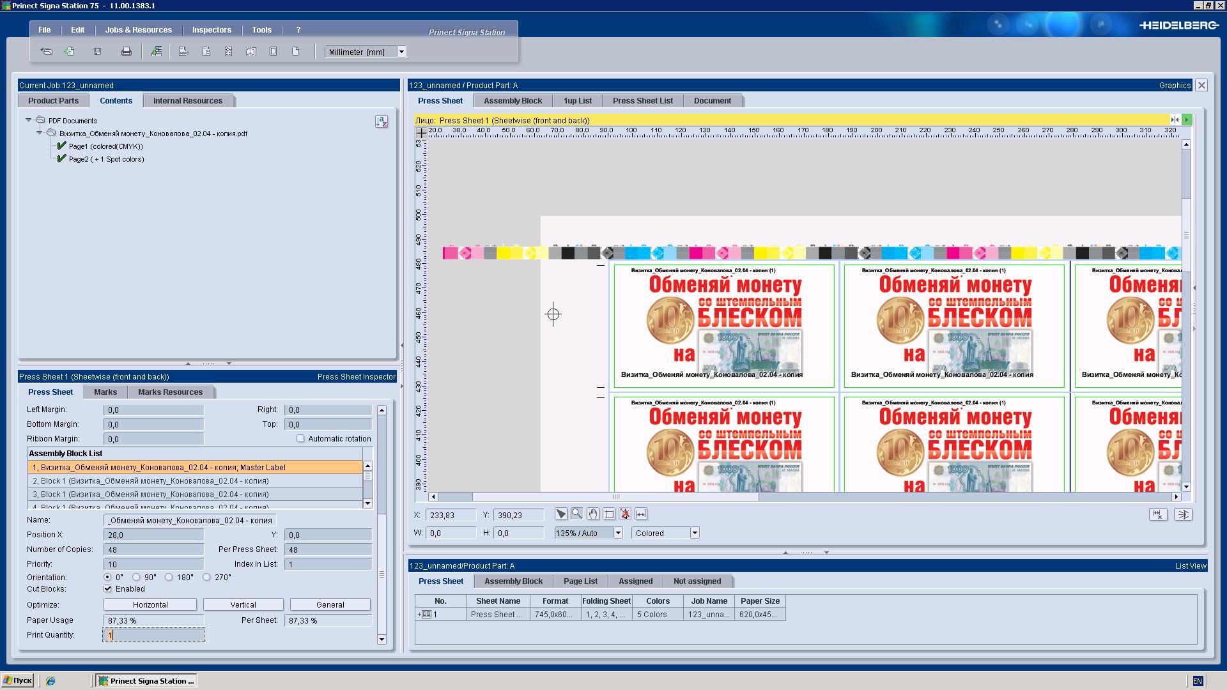Open the 135% / Auto zoom dropdown

618,533
